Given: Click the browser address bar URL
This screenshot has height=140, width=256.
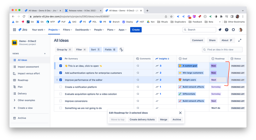Looking at the screenshot, I should [71, 16].
